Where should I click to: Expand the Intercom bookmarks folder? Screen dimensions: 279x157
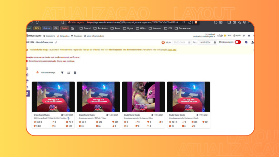click(155, 28)
